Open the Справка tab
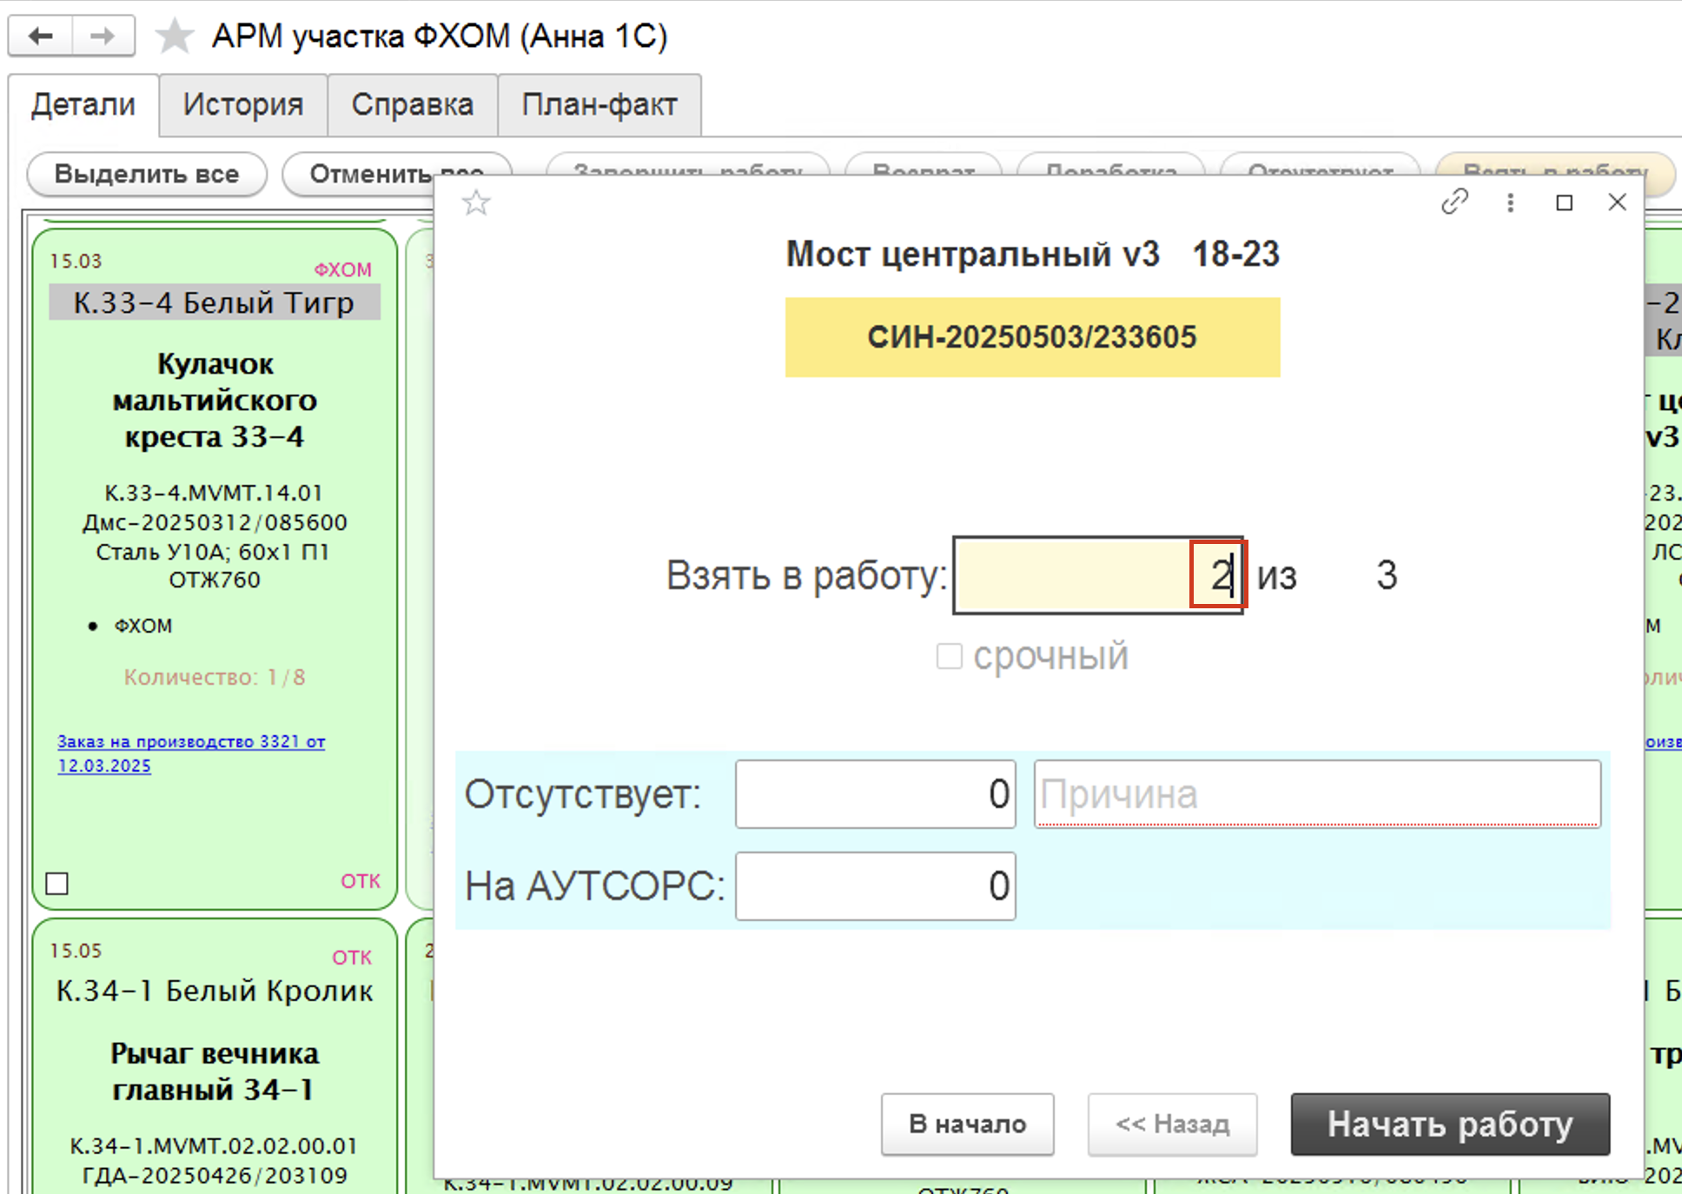Viewport: 1682px width, 1194px height. click(x=412, y=104)
